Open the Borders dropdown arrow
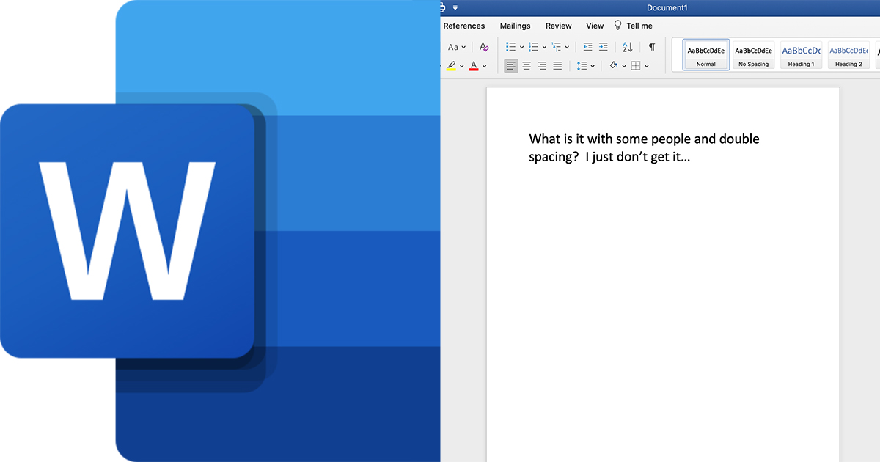 click(x=646, y=67)
